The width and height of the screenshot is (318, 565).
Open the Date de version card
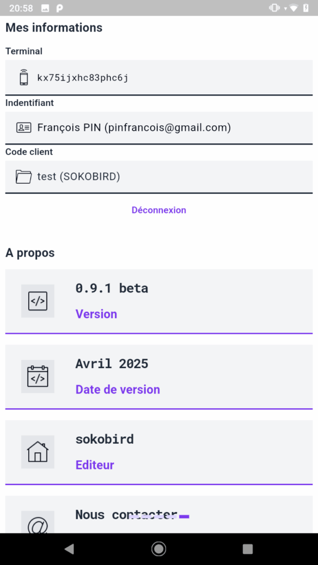[159, 377]
